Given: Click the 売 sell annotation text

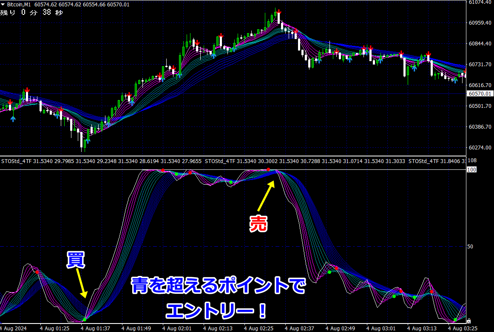Looking at the screenshot, I should [x=258, y=224].
